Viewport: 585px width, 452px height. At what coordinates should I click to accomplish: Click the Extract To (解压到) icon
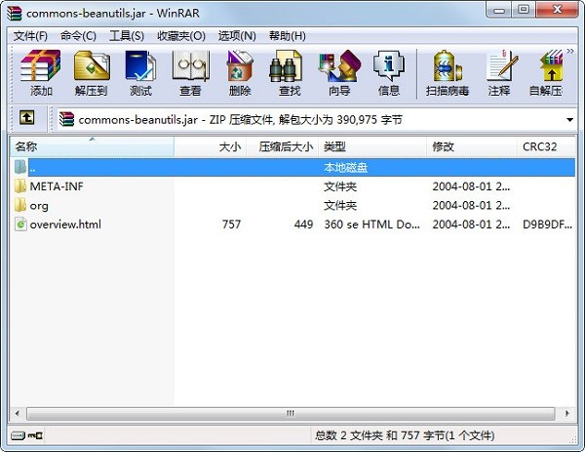91,73
